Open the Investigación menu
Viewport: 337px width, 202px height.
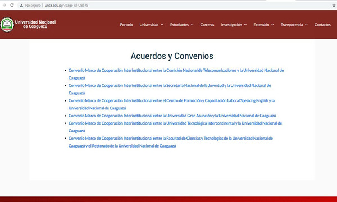[231, 25]
